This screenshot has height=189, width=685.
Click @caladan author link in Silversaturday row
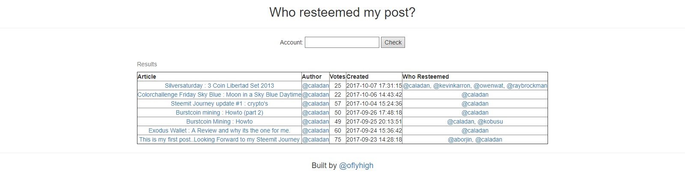[x=316, y=86]
